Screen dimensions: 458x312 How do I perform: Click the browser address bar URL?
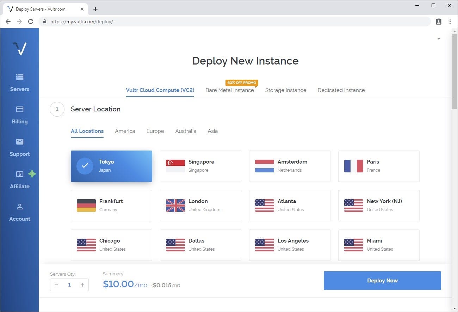pos(82,22)
